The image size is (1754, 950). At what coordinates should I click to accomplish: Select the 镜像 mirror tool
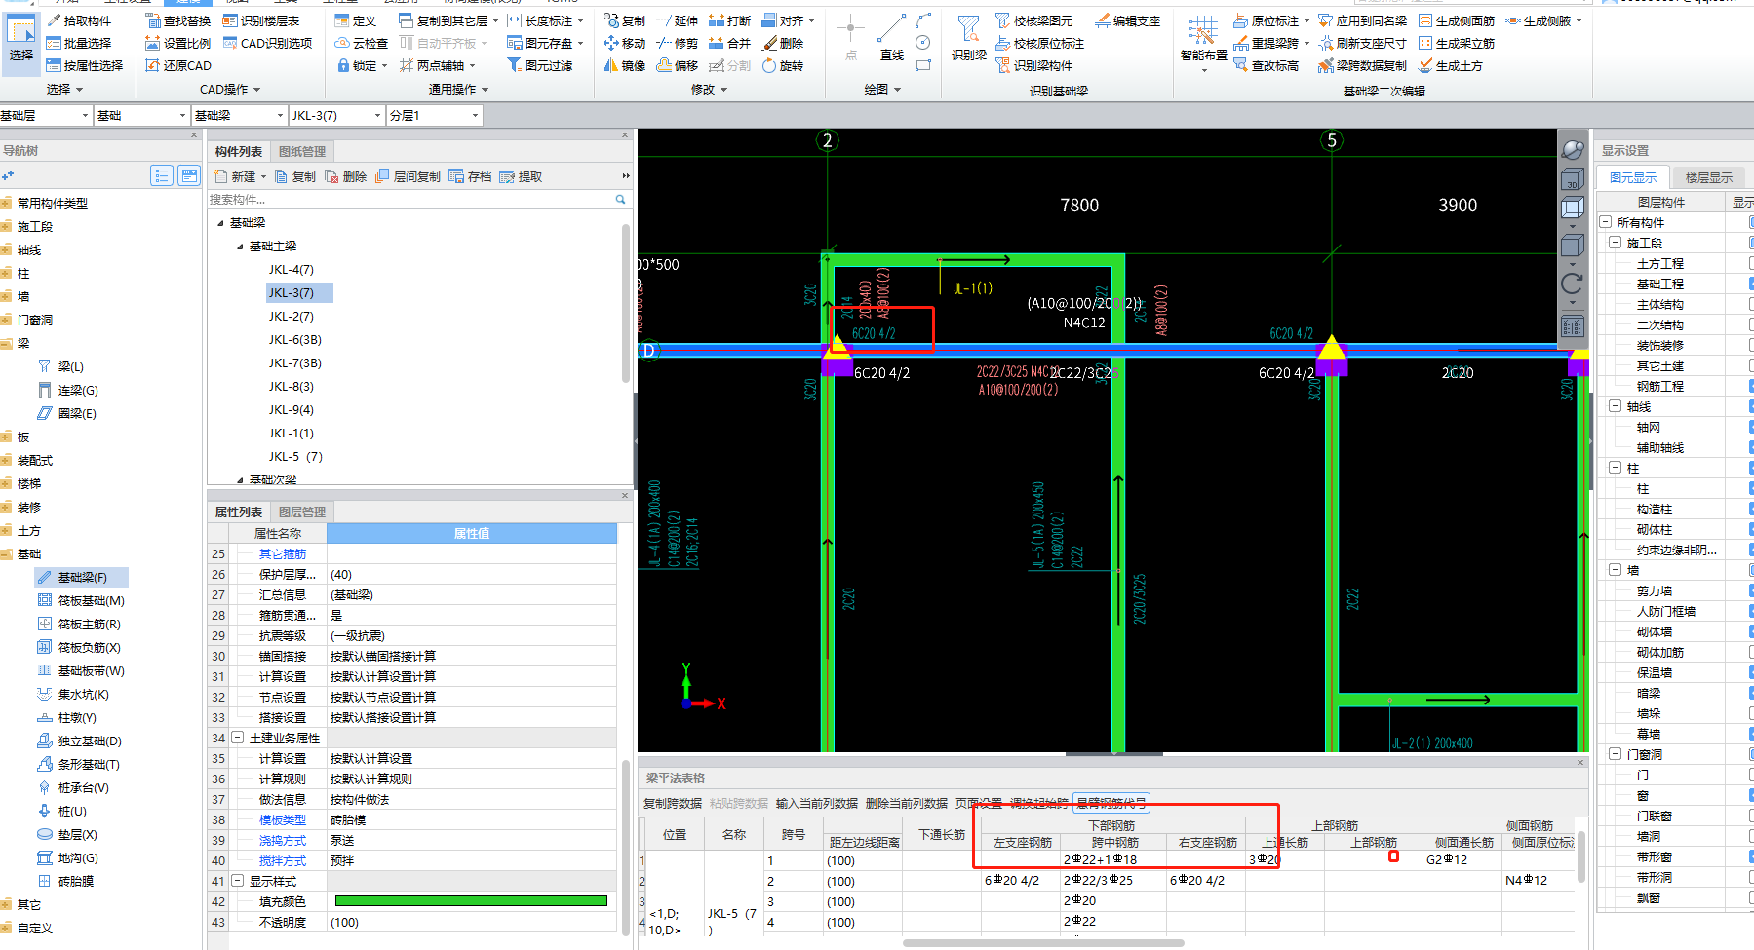point(624,65)
